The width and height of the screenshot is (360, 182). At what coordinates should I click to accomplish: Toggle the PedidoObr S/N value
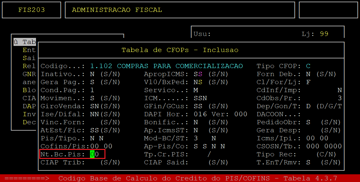(x=308, y=122)
